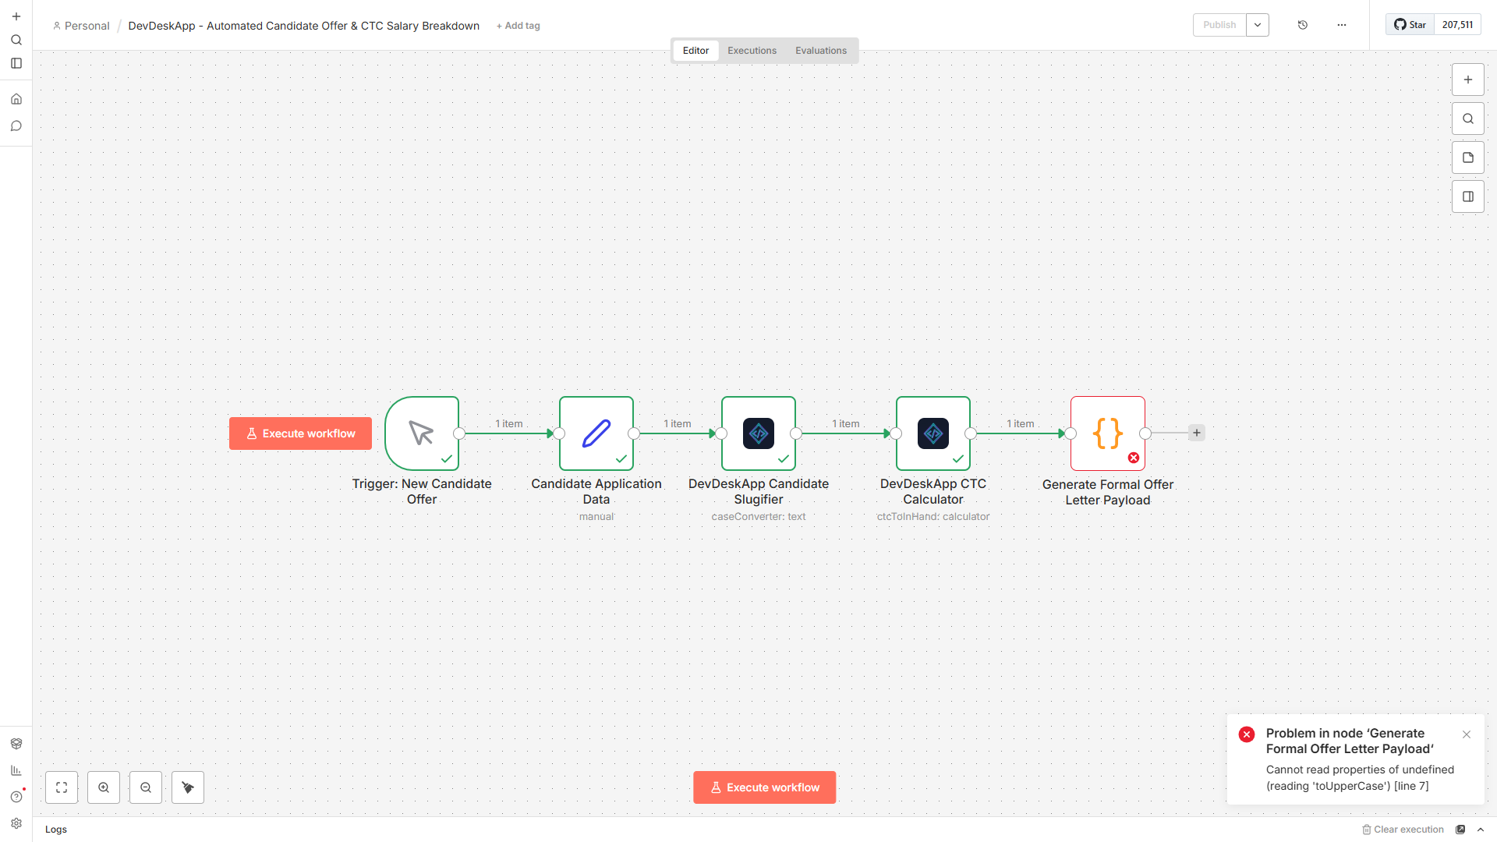Open workflow history clock icon
The width and height of the screenshot is (1497, 842).
[x=1302, y=25]
